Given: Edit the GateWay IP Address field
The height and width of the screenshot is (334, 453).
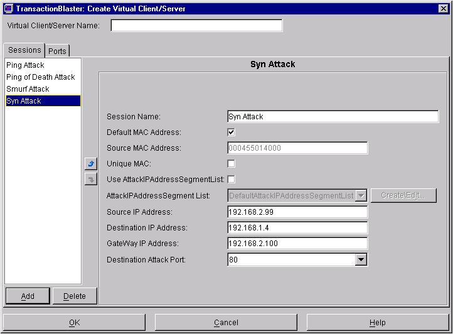Looking at the screenshot, I should (297, 243).
